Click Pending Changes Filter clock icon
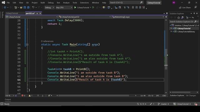The image size is (200, 112). pos(187,17)
